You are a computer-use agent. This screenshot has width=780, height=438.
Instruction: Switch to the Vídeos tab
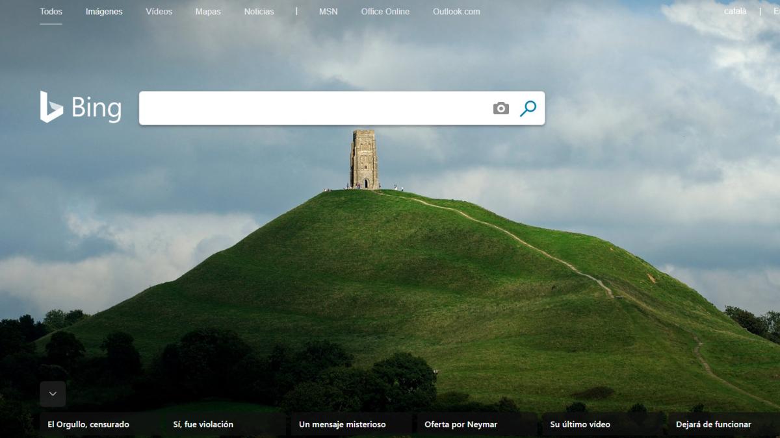(x=159, y=12)
